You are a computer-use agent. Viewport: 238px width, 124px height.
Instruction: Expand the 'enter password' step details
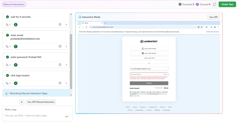pos(66,65)
